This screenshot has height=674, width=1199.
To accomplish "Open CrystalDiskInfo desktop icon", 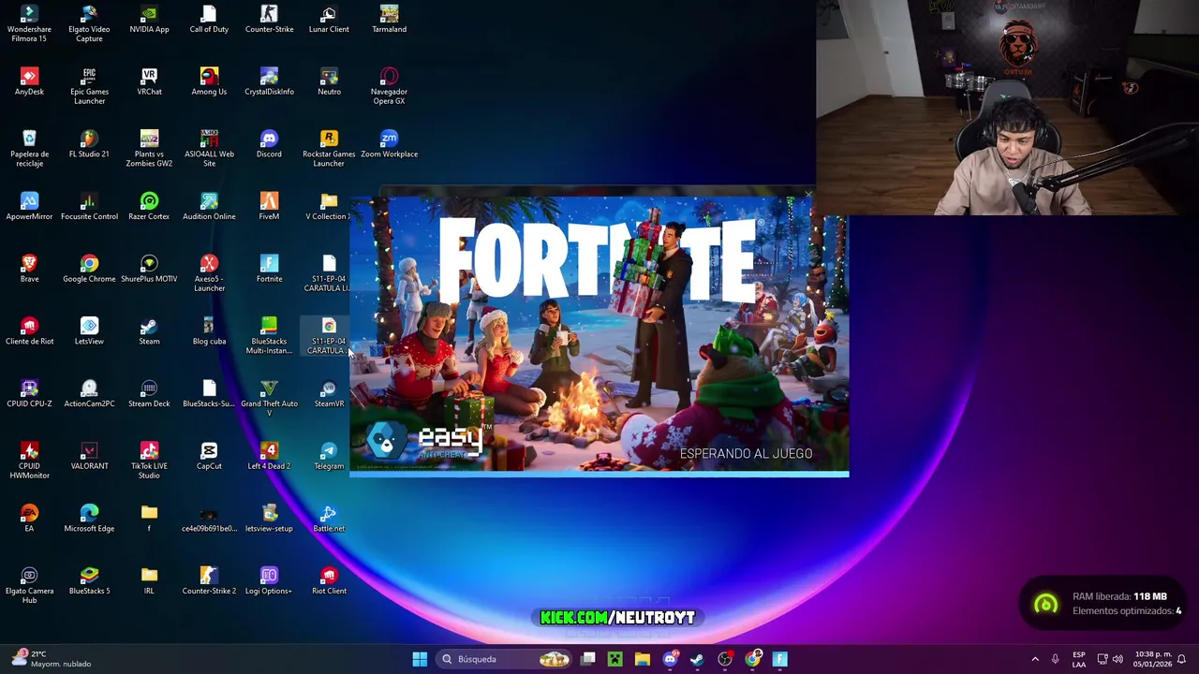I will click(x=269, y=81).
